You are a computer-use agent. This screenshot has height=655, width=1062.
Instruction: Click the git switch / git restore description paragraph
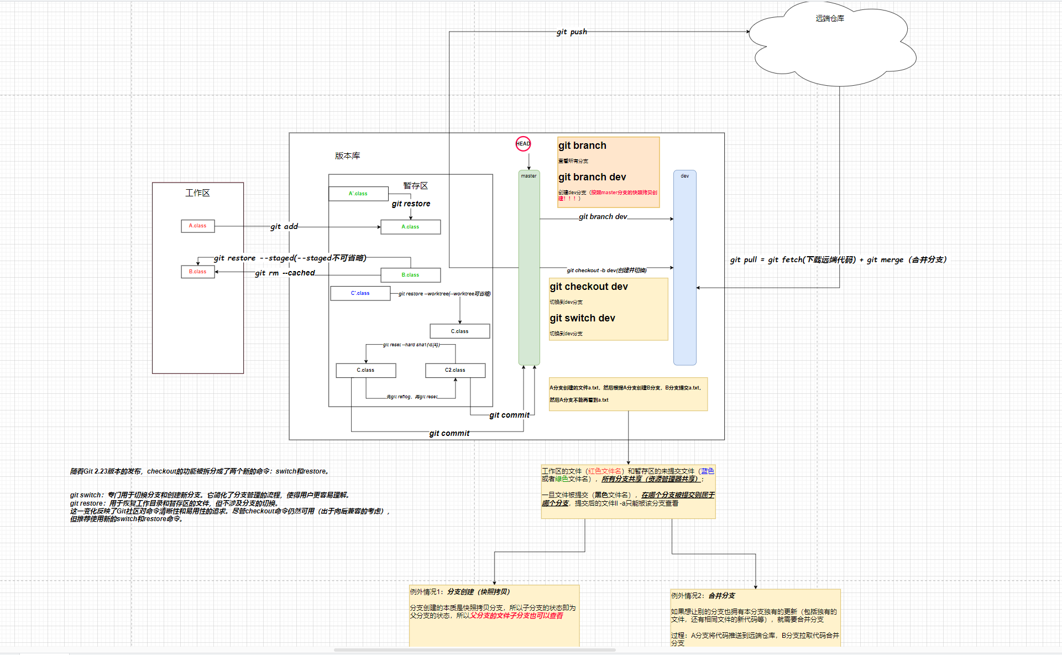[x=231, y=507]
